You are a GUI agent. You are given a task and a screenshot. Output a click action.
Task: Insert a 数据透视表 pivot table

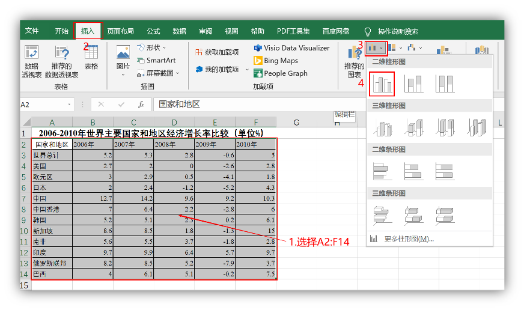(31, 62)
